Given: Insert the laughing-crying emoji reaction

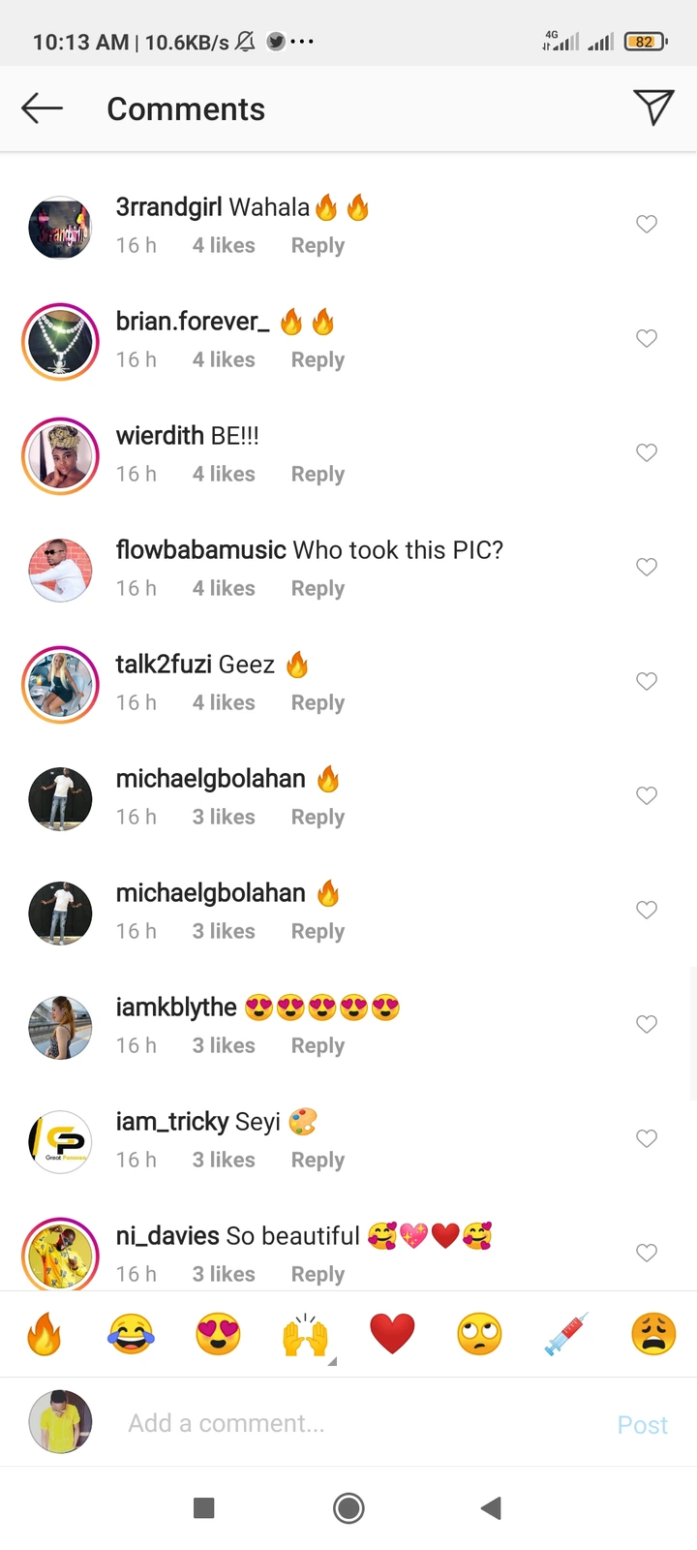Looking at the screenshot, I should point(131,1334).
